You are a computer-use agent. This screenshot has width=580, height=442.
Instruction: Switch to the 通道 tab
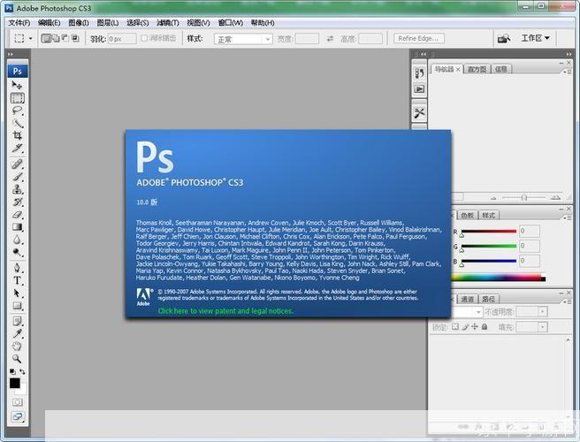tap(467, 299)
